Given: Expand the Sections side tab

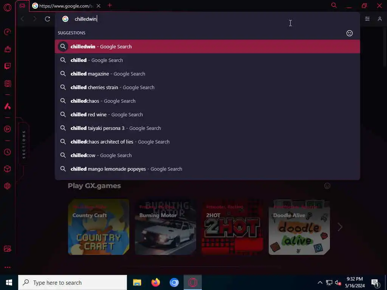Looking at the screenshot, I should 24,145.
